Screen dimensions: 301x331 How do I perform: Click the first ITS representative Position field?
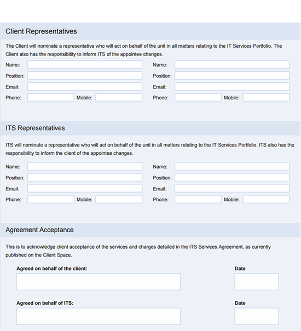click(85, 177)
